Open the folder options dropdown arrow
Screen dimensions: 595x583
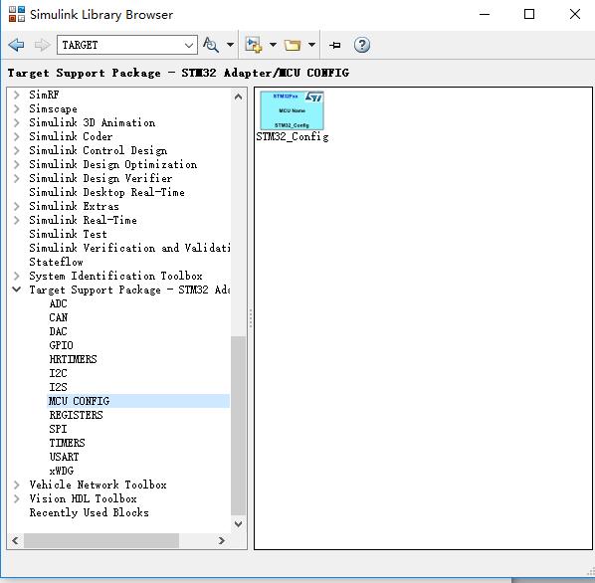click(x=311, y=45)
